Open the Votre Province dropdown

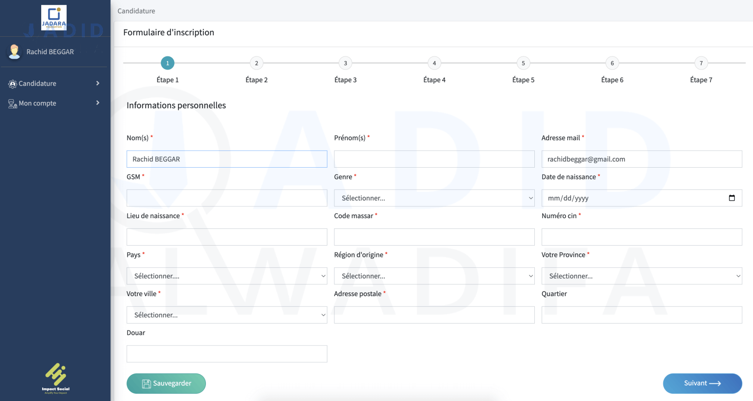click(642, 276)
